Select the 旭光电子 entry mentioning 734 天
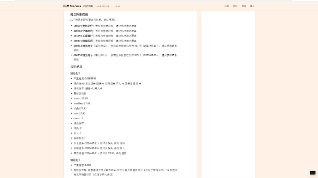Viewport: 318px width, 178px height. point(125,48)
